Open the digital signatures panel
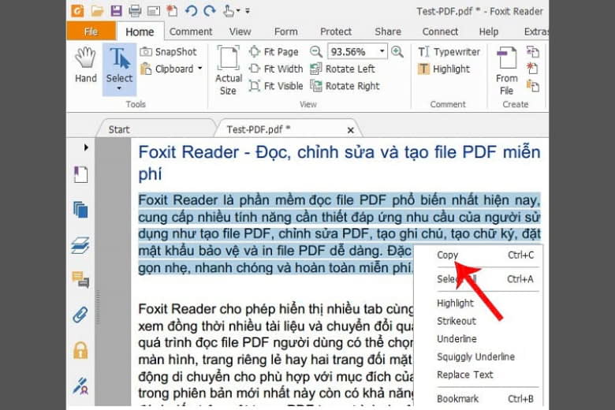 pos(80,386)
